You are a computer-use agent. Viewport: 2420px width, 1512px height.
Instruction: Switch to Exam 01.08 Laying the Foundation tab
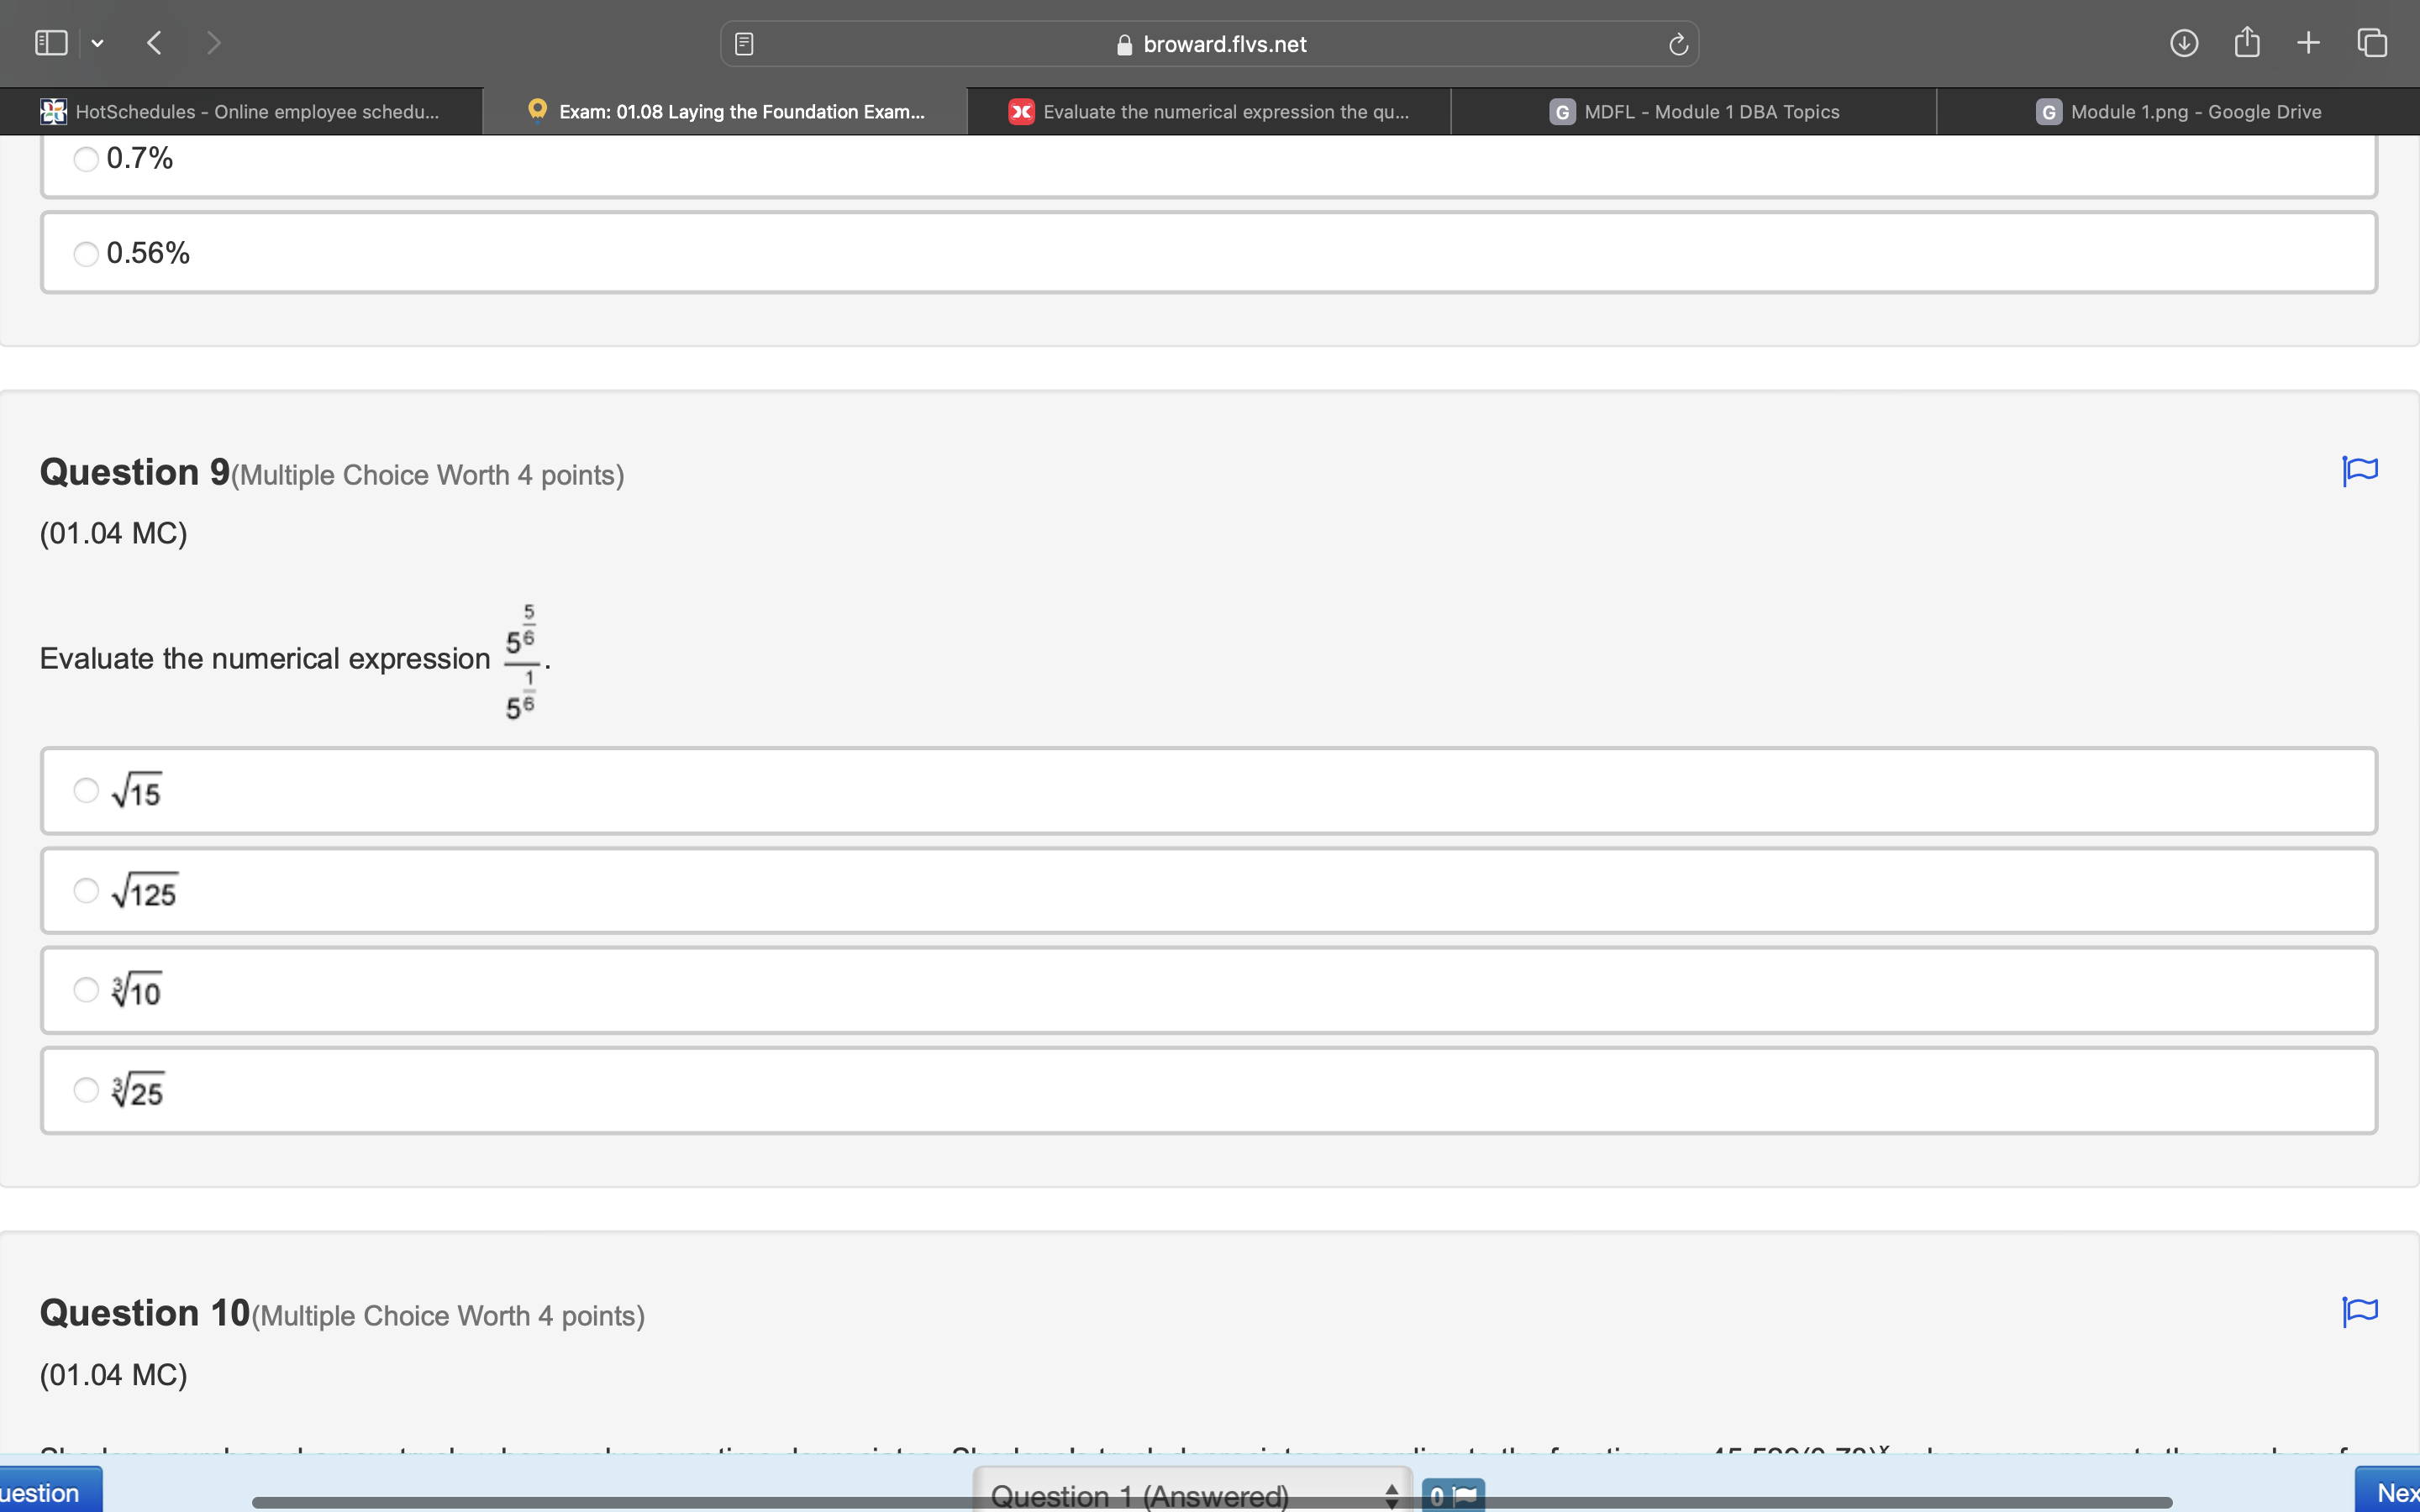(725, 112)
